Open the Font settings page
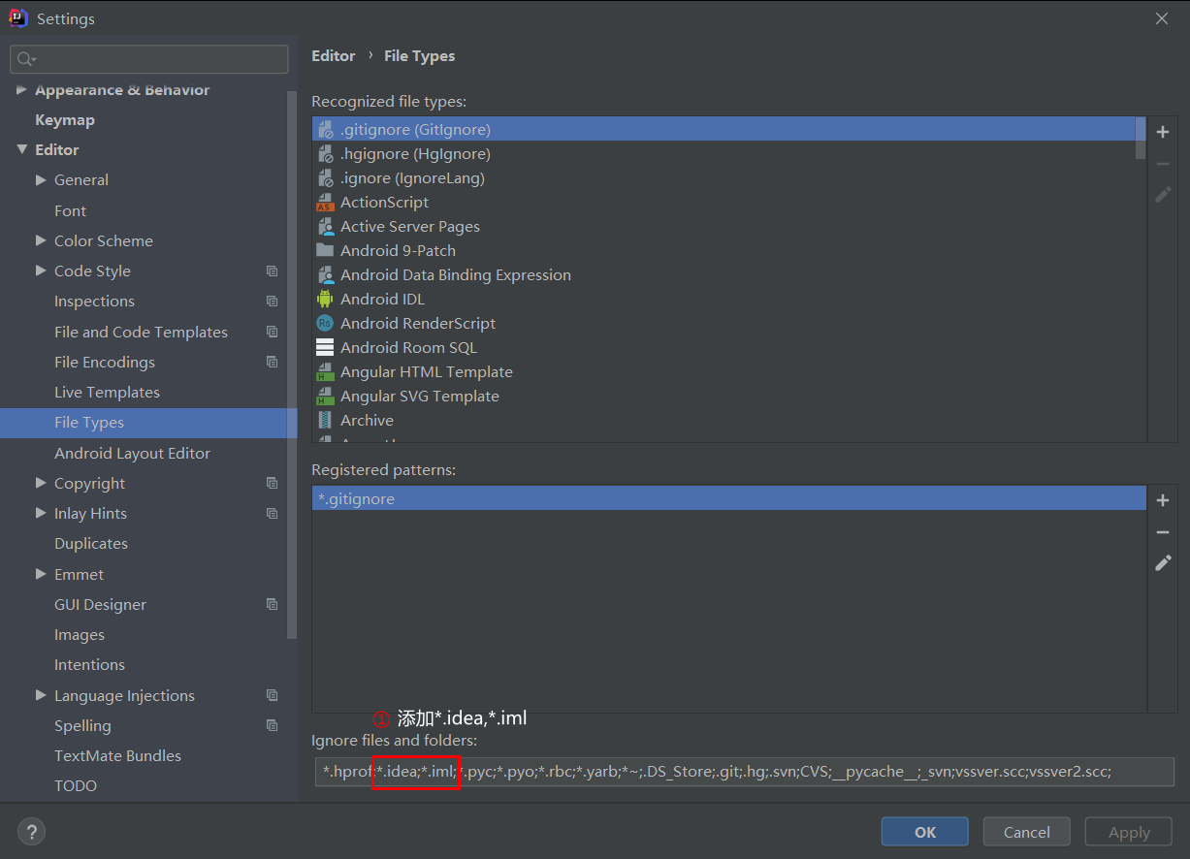The image size is (1190, 859). pyautogui.click(x=70, y=210)
